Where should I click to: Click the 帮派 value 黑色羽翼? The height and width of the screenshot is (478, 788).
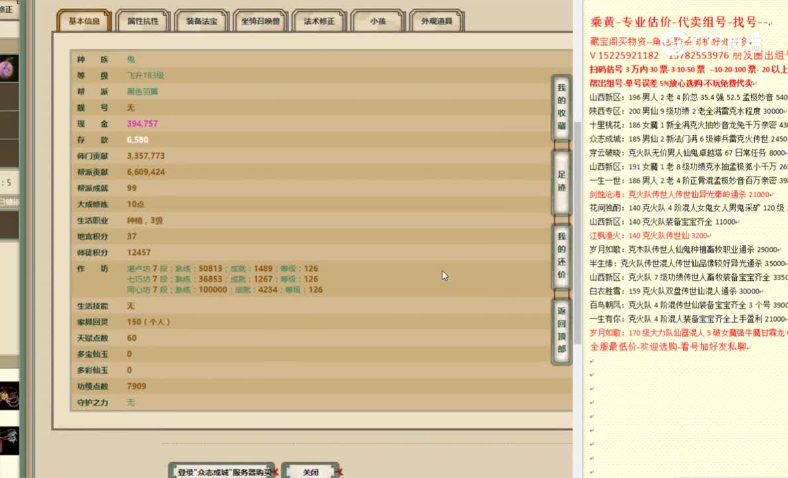(x=143, y=92)
